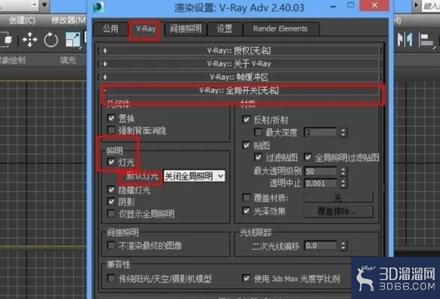Switch to the V-Ray tab
This screenshot has height=299, width=440.
(146, 28)
